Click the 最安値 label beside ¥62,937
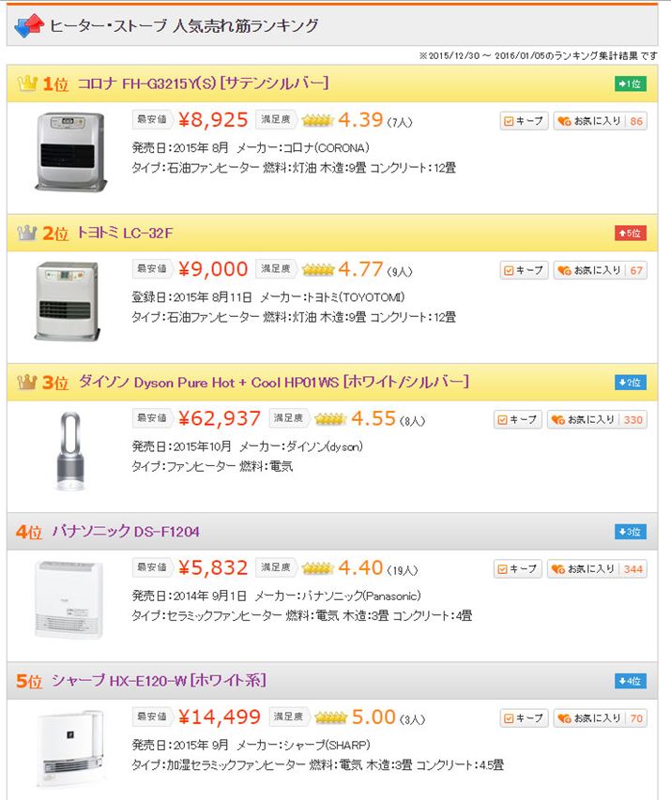This screenshot has width=671, height=800. click(151, 418)
